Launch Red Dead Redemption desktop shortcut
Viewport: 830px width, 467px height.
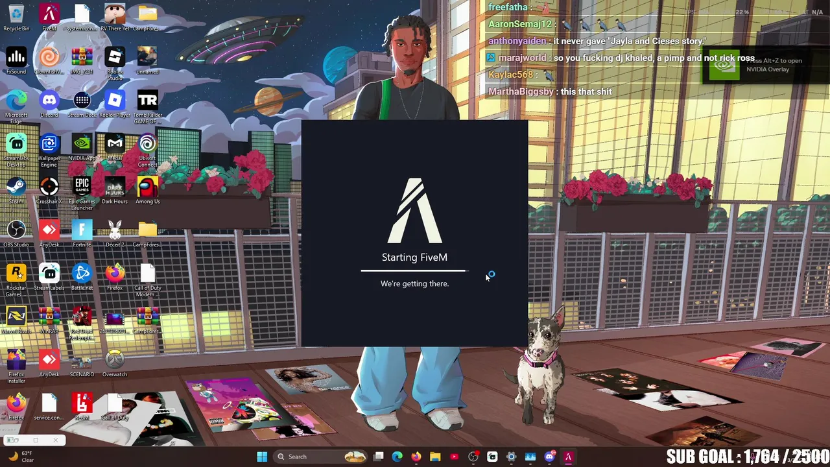tap(82, 324)
